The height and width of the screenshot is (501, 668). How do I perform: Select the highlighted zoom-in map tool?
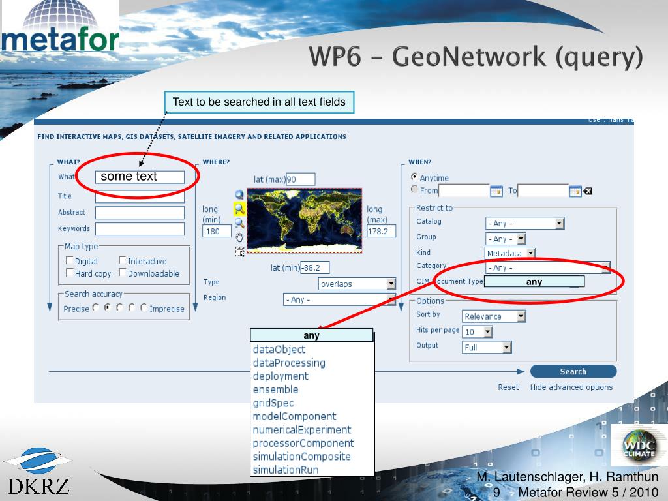pyautogui.click(x=239, y=208)
